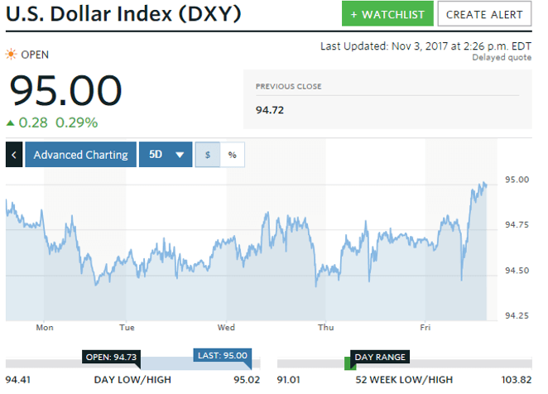548x394 pixels.
Task: Click the green square on 52-week bar
Action: 349,364
